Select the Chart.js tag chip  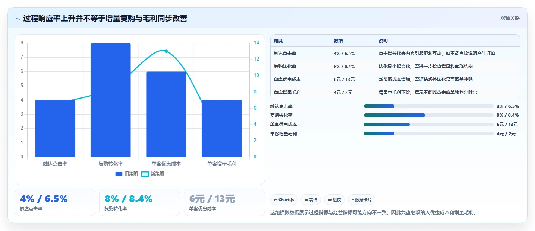click(x=284, y=200)
